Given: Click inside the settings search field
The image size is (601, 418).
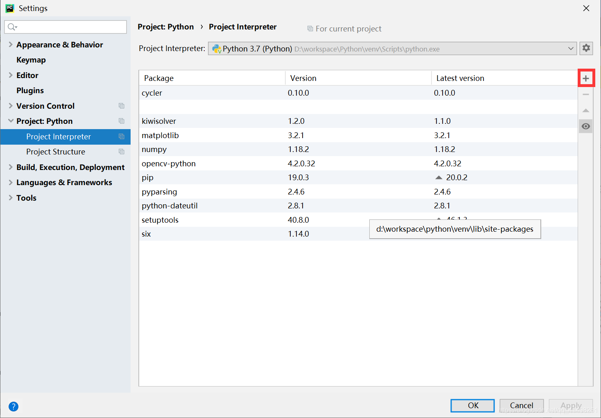Looking at the screenshot, I should pyautogui.click(x=66, y=27).
